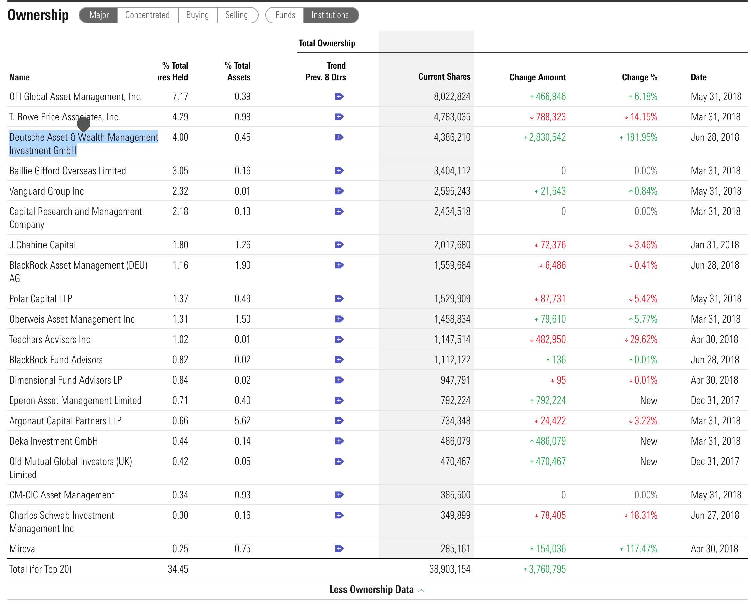Click the Change % column header
The height and width of the screenshot is (611, 751).
(x=639, y=77)
